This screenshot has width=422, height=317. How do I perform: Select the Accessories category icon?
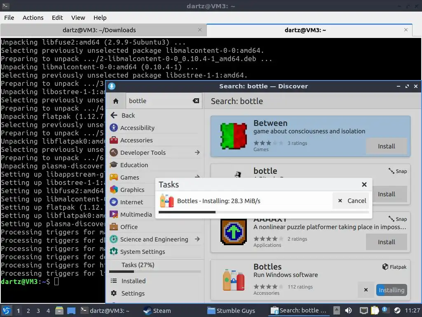tap(114, 140)
